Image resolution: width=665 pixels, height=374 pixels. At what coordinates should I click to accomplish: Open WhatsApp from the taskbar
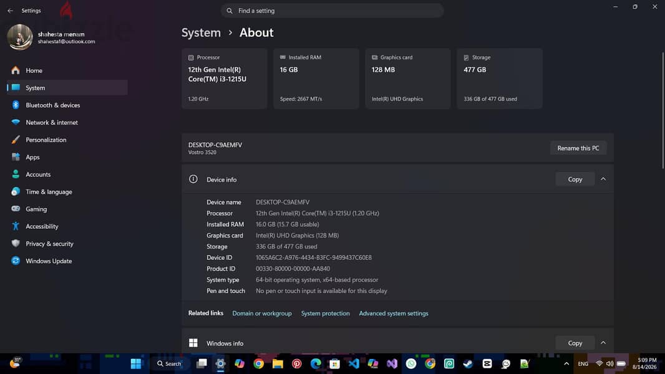pos(411,363)
